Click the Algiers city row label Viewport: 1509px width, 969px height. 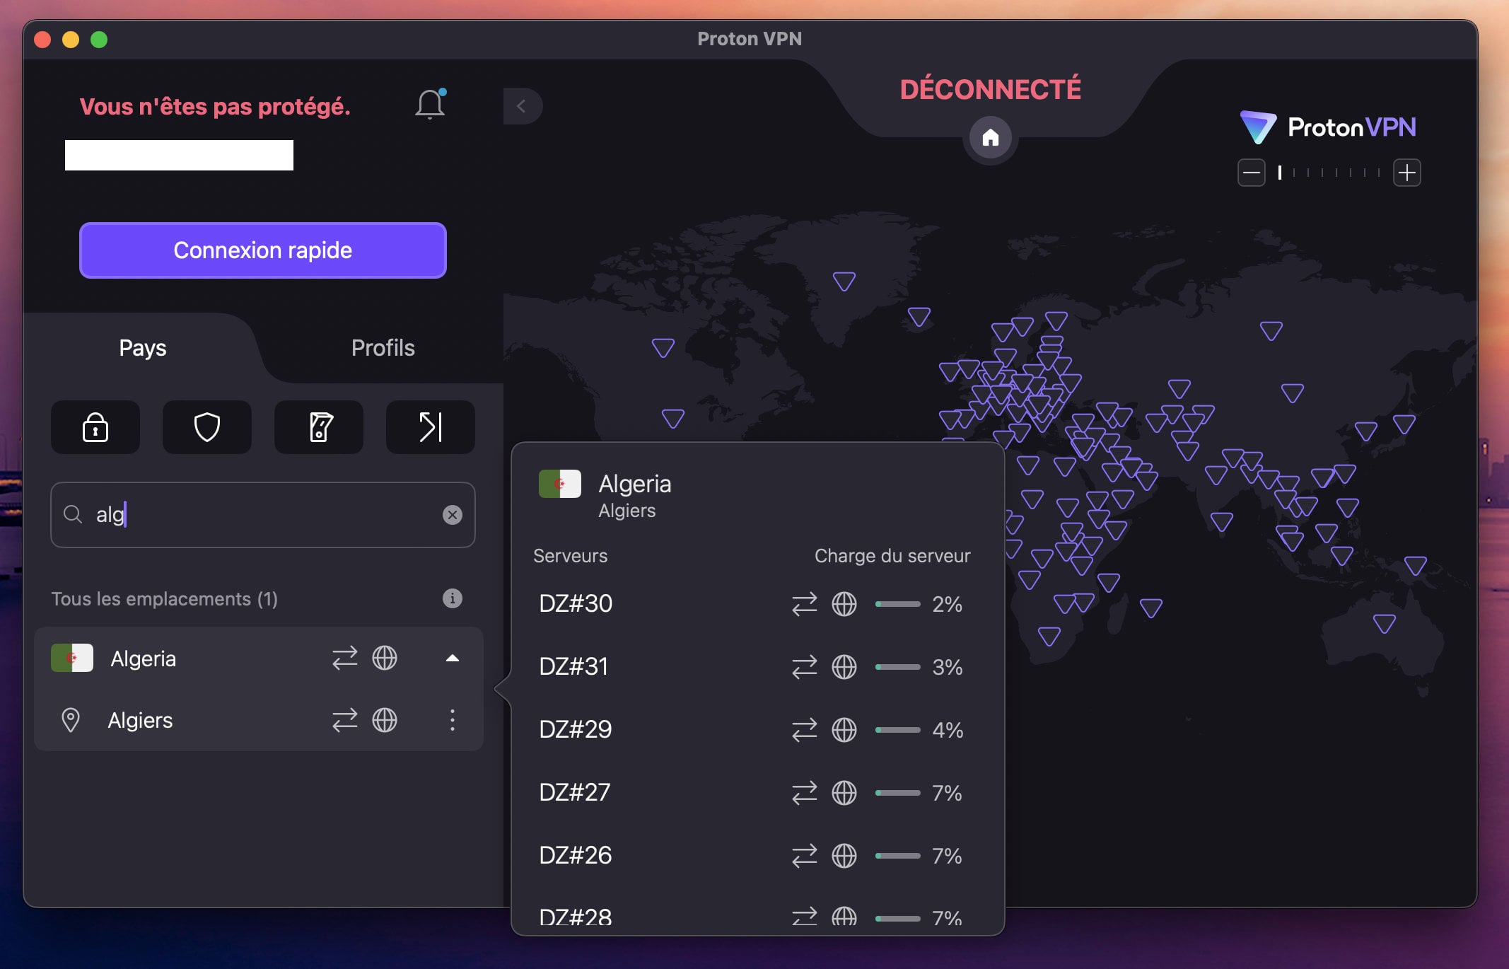click(x=140, y=720)
